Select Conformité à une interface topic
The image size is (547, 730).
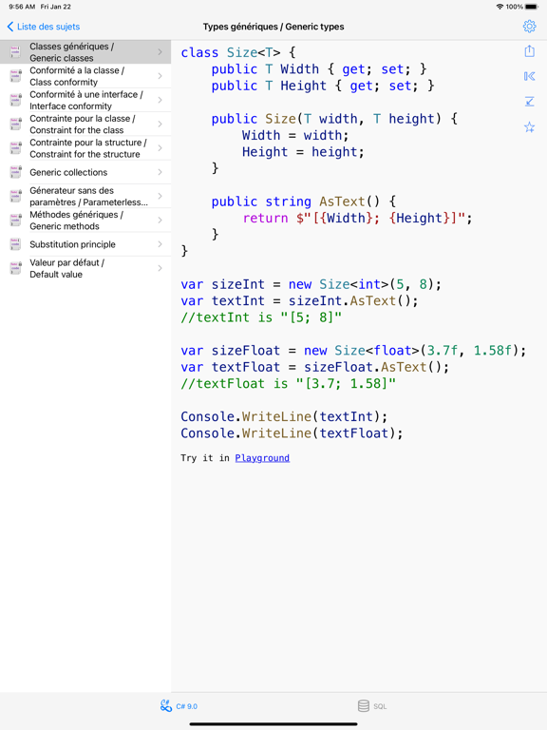(85, 100)
